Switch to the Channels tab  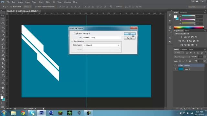point(184,49)
